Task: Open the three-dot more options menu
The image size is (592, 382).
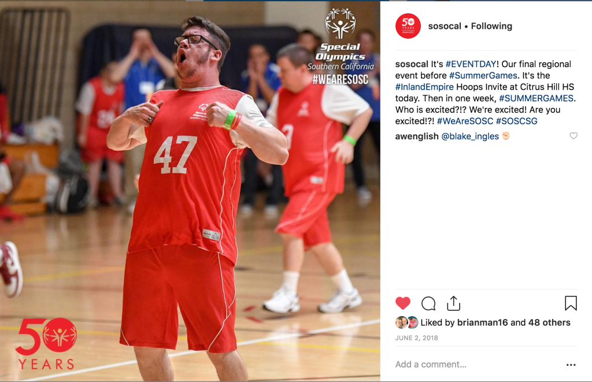Action: pyautogui.click(x=571, y=365)
